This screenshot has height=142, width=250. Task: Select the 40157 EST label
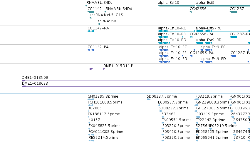point(94,120)
